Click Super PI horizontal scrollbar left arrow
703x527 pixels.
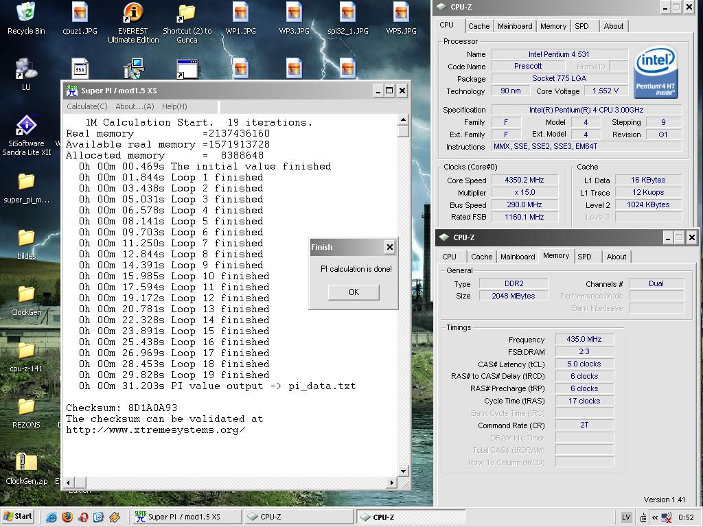coord(69,482)
